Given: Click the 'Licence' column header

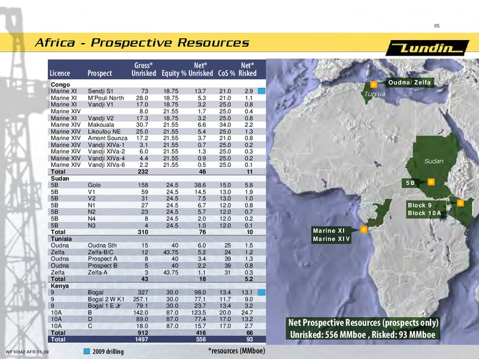Looking at the screenshot, I should point(60,73).
